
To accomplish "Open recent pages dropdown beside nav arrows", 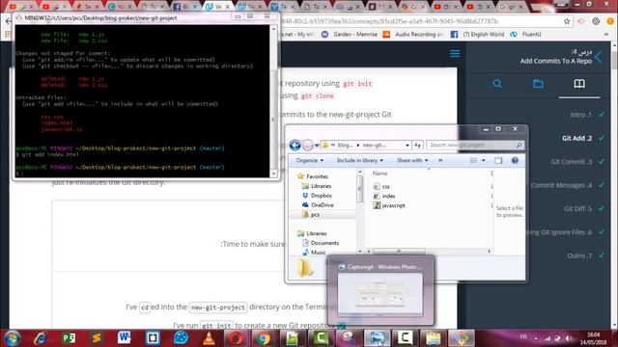I will click(317, 146).
